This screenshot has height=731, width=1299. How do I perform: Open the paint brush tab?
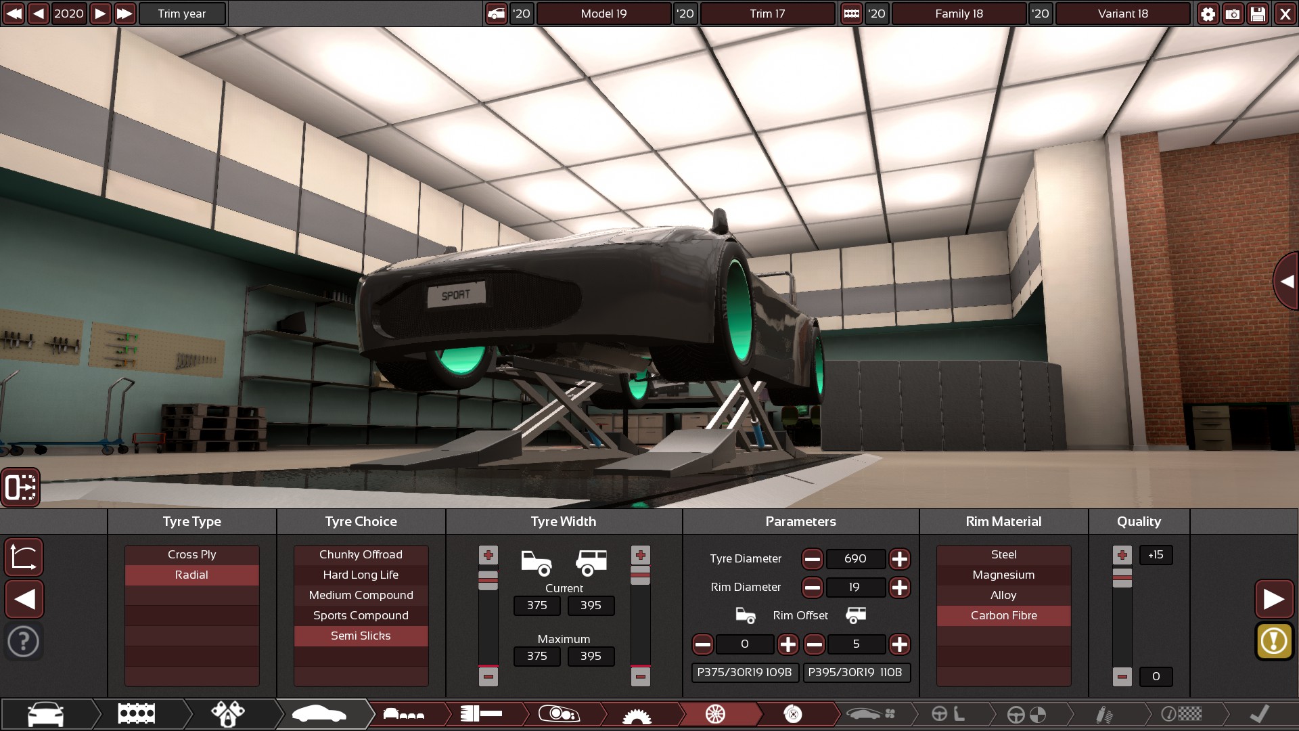click(481, 714)
